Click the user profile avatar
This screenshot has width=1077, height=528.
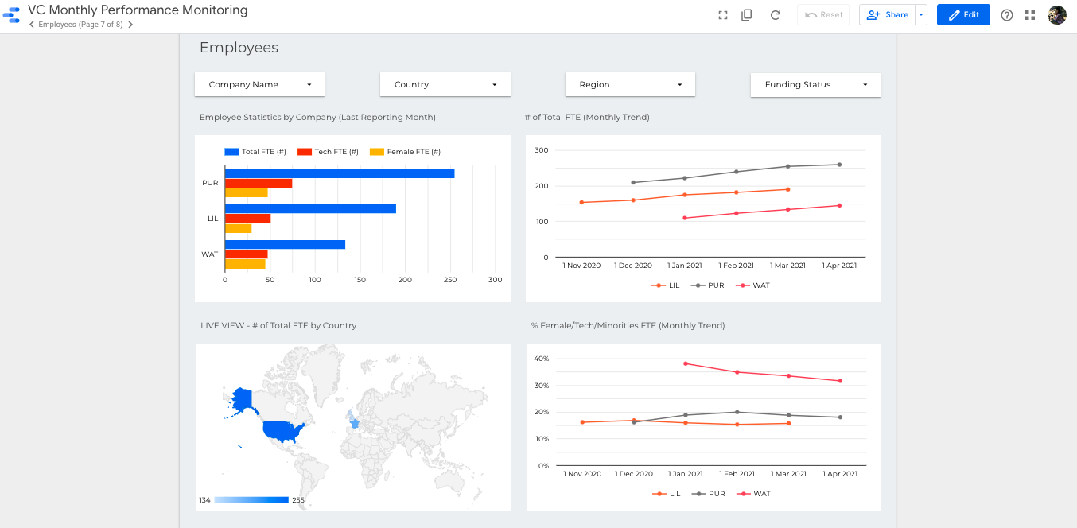[x=1057, y=15]
